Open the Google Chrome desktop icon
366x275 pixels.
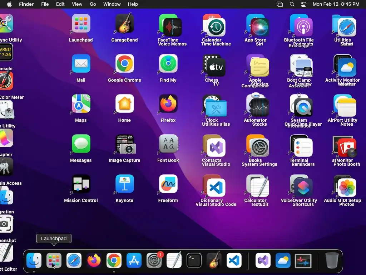(x=124, y=64)
